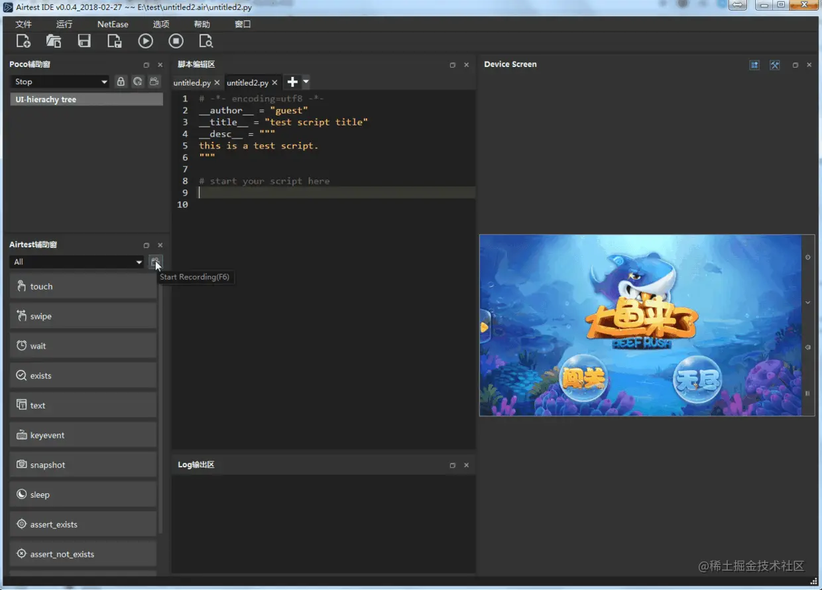Click the Open file folder icon
The image size is (822, 590).
[x=54, y=41]
